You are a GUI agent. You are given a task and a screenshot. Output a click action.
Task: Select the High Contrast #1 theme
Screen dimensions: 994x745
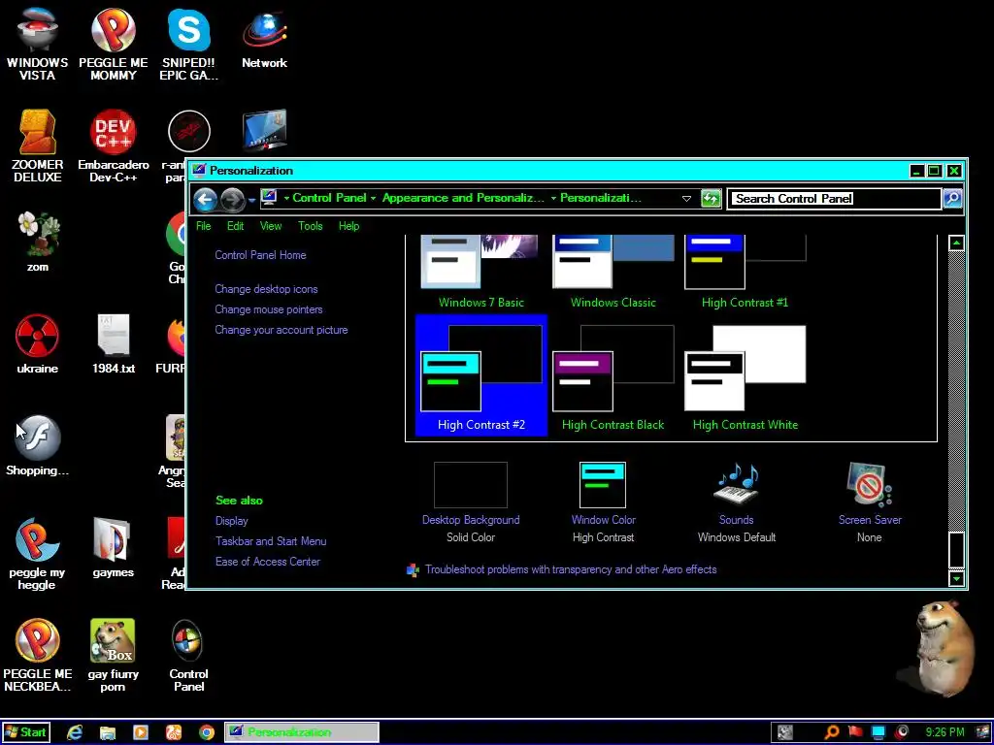coord(745,272)
